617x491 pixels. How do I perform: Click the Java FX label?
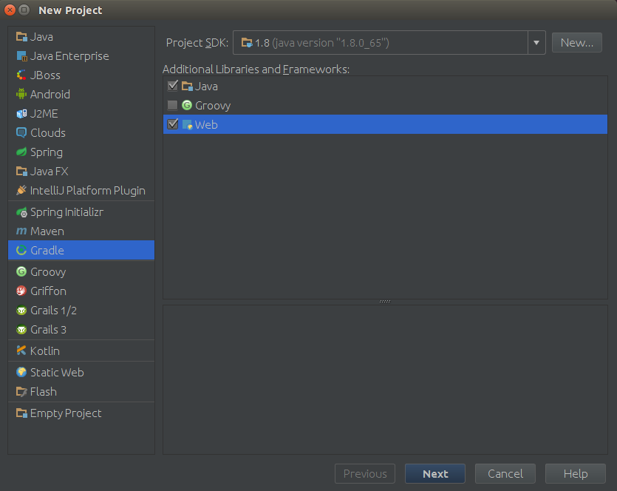(50, 172)
